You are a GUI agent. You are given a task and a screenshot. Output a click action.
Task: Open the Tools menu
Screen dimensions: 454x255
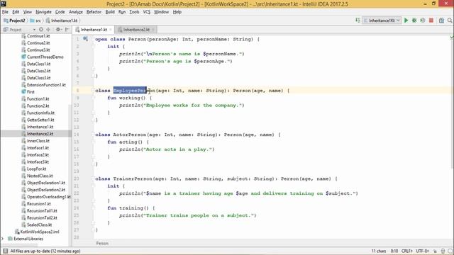click(134, 12)
